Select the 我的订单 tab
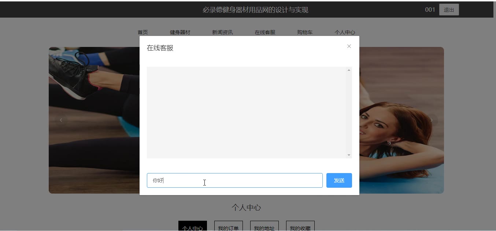 point(228,227)
